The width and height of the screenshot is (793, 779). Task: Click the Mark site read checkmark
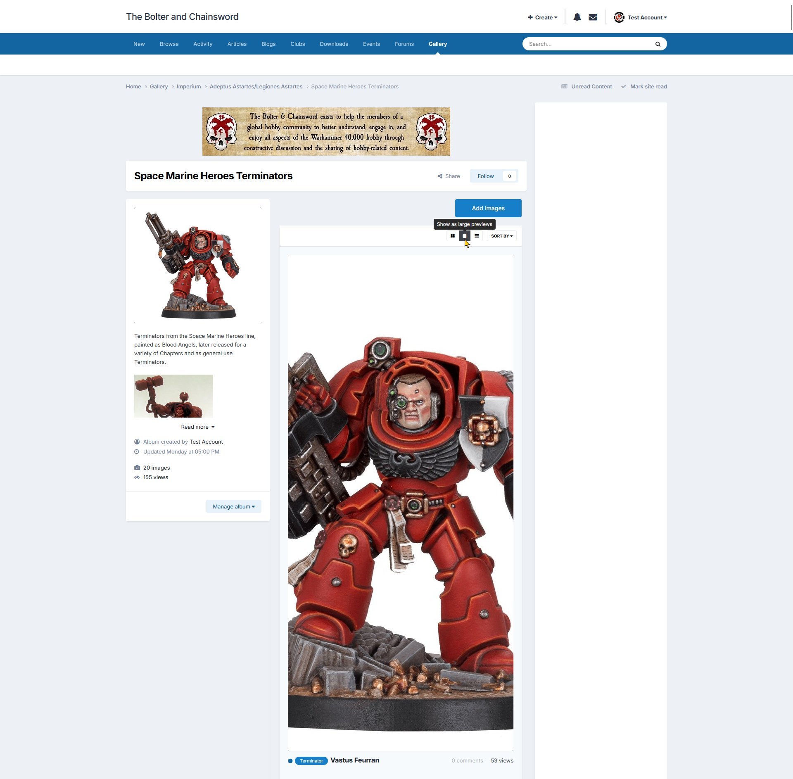coord(624,87)
